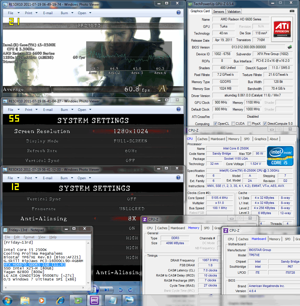Switch to GPU-Z via its taskbar icon
Viewport: 300px width, 306px height.
78,301
